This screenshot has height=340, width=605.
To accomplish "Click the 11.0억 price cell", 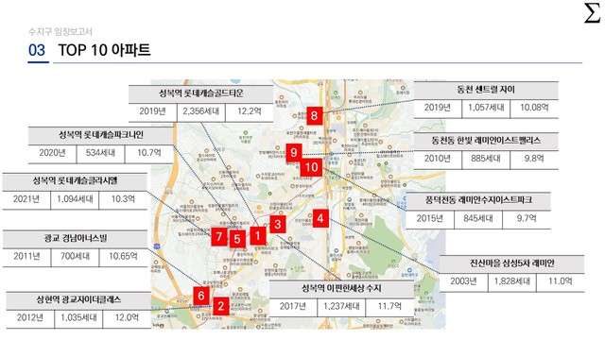I will pyautogui.click(x=560, y=281).
